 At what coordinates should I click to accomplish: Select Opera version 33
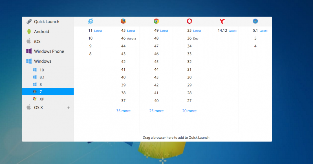189,54
